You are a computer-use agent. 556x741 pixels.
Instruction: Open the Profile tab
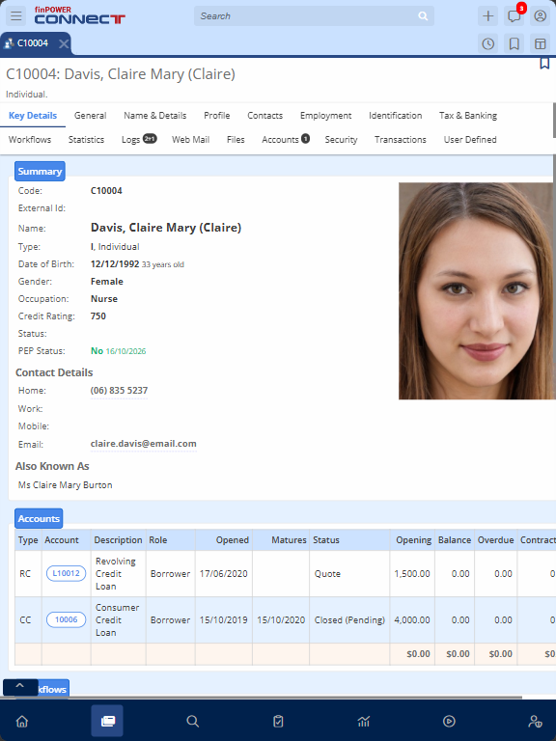[x=217, y=116]
